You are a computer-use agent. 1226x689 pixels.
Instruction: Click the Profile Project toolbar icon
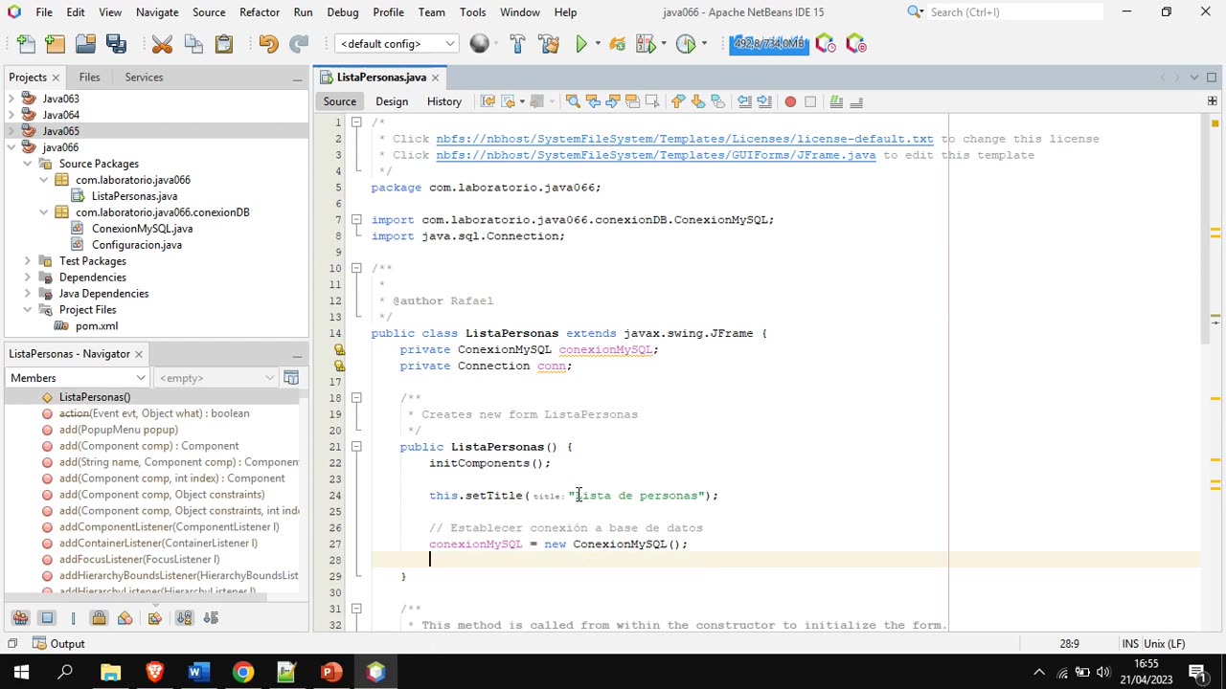point(686,44)
